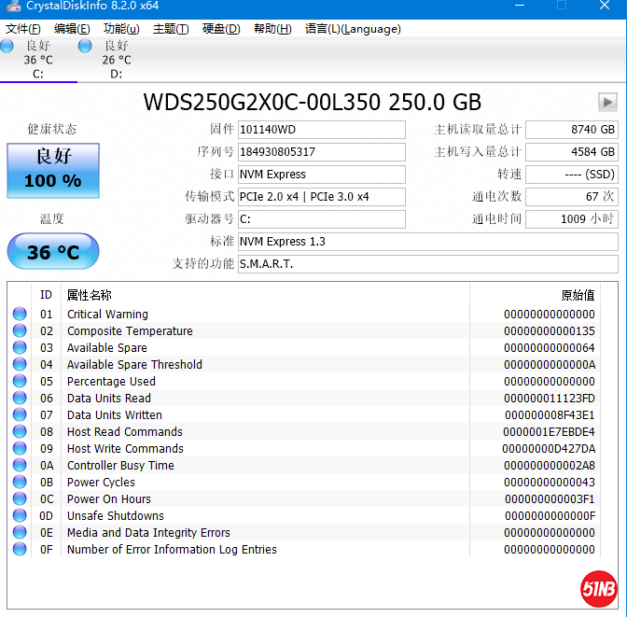Viewport: 627px width, 617px height.
Task: Click the 36 °C temperature button
Action: click(52, 252)
